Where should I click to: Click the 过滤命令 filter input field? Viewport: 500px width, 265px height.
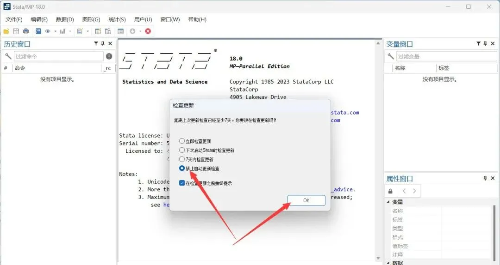click(58, 56)
